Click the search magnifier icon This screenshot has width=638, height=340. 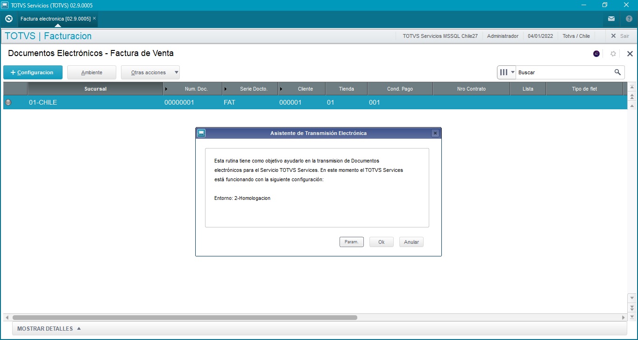(x=617, y=72)
